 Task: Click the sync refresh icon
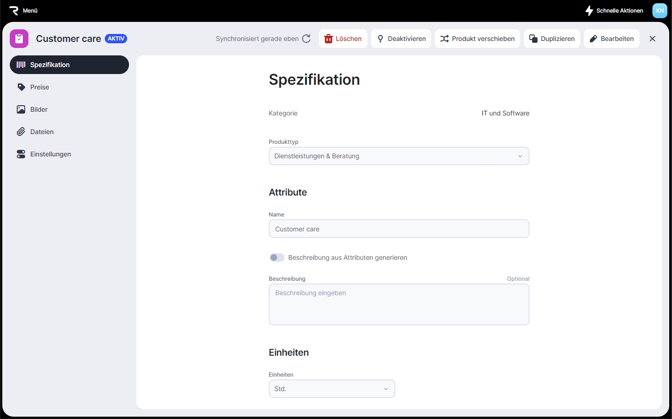306,39
